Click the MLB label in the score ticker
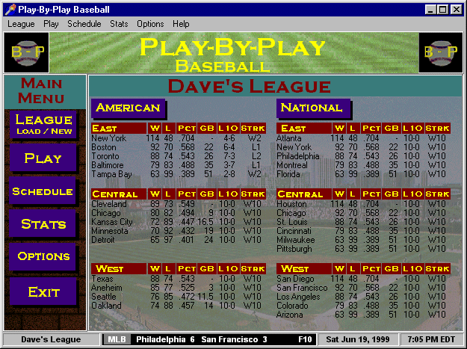This screenshot has width=467, height=349. pyautogui.click(x=117, y=339)
